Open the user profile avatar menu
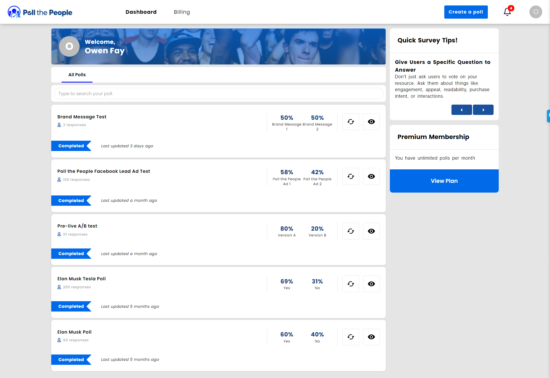Viewport: 550px width, 378px height. click(x=536, y=12)
